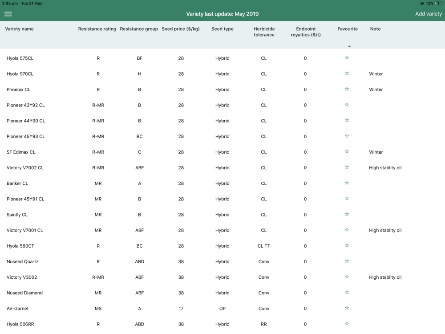This screenshot has width=445, height=334.
Task: Sort by Variety name header
Action: click(19, 29)
